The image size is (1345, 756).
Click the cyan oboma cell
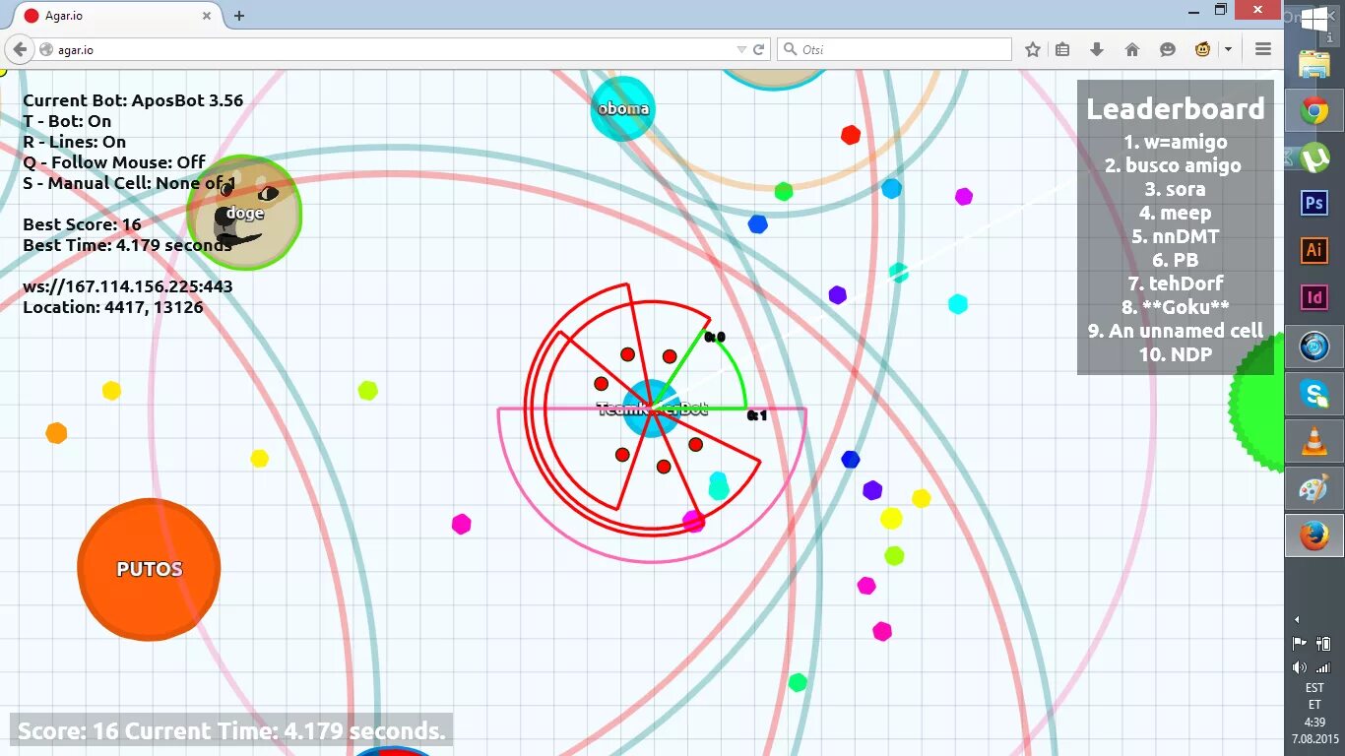[x=623, y=108]
